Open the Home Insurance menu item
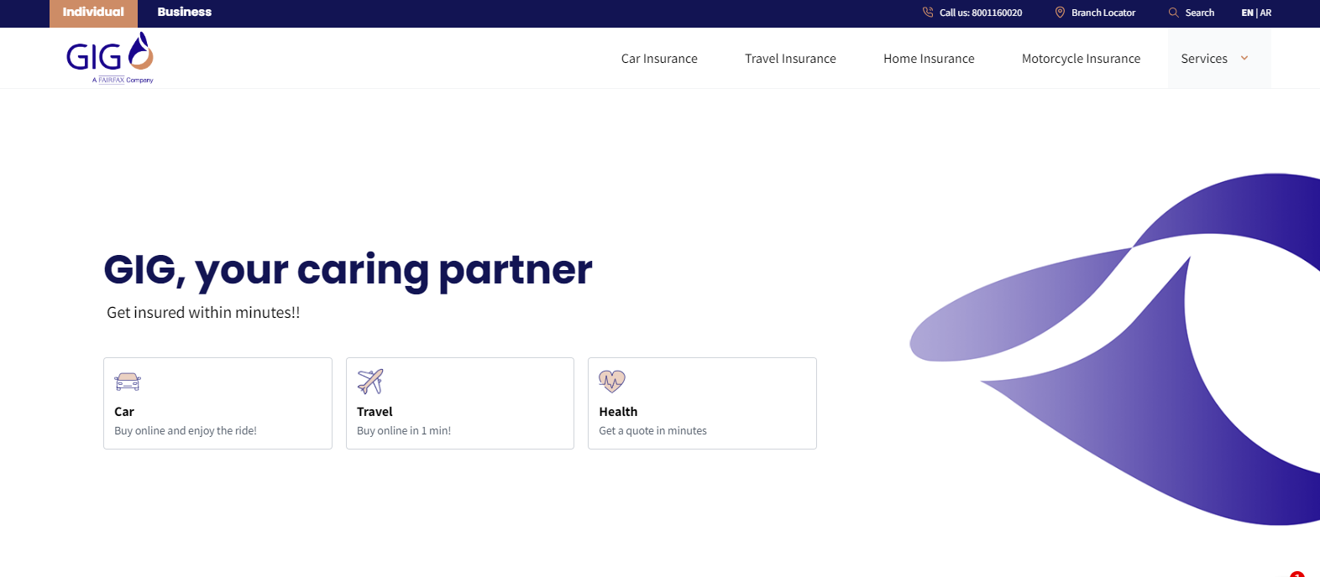The width and height of the screenshot is (1320, 577). pyautogui.click(x=929, y=59)
